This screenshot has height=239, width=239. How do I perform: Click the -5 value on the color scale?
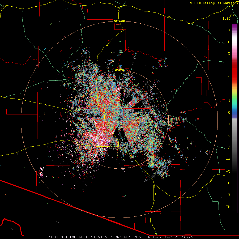pos(228,171)
